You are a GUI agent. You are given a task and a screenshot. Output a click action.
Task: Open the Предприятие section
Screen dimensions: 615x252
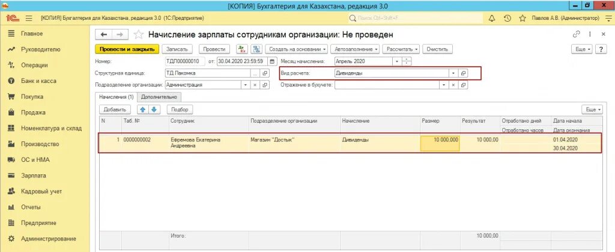38,223
